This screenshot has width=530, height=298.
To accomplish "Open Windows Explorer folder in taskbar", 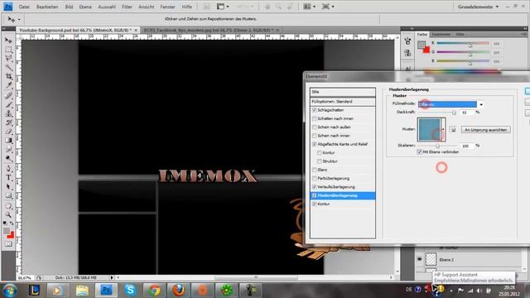I will (82, 290).
